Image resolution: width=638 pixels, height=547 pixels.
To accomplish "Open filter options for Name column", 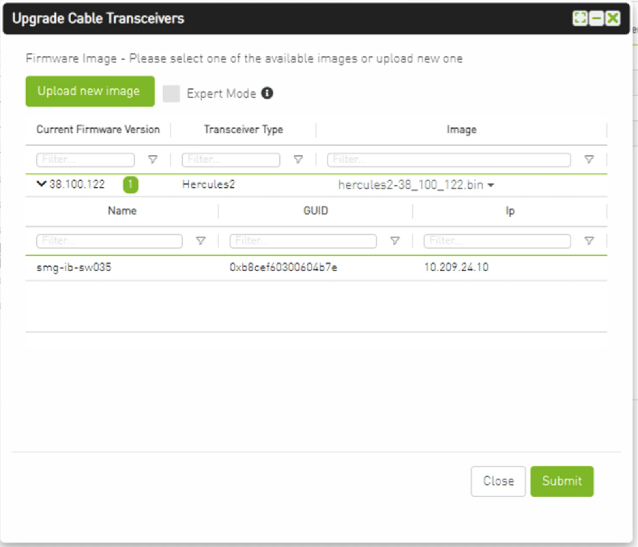I will tap(201, 241).
